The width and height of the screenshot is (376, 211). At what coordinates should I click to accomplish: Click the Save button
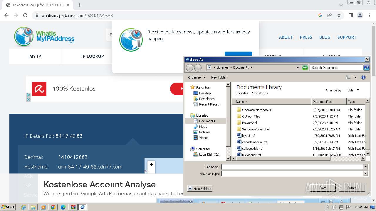[323, 188]
